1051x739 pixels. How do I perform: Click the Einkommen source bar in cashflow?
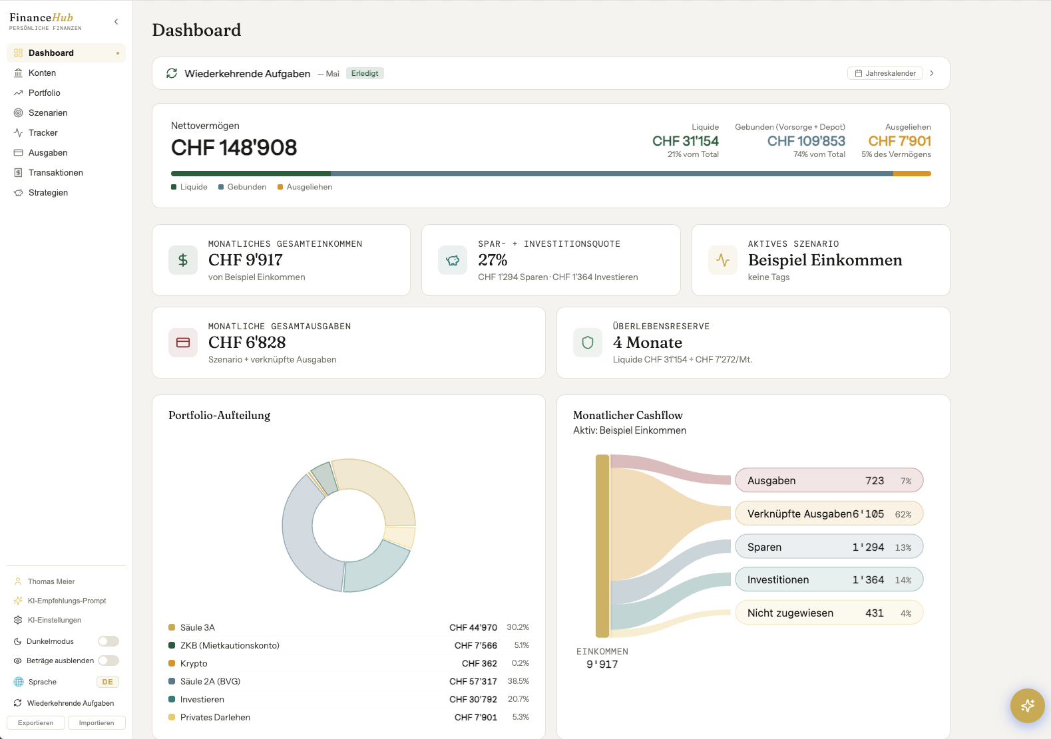pyautogui.click(x=602, y=546)
